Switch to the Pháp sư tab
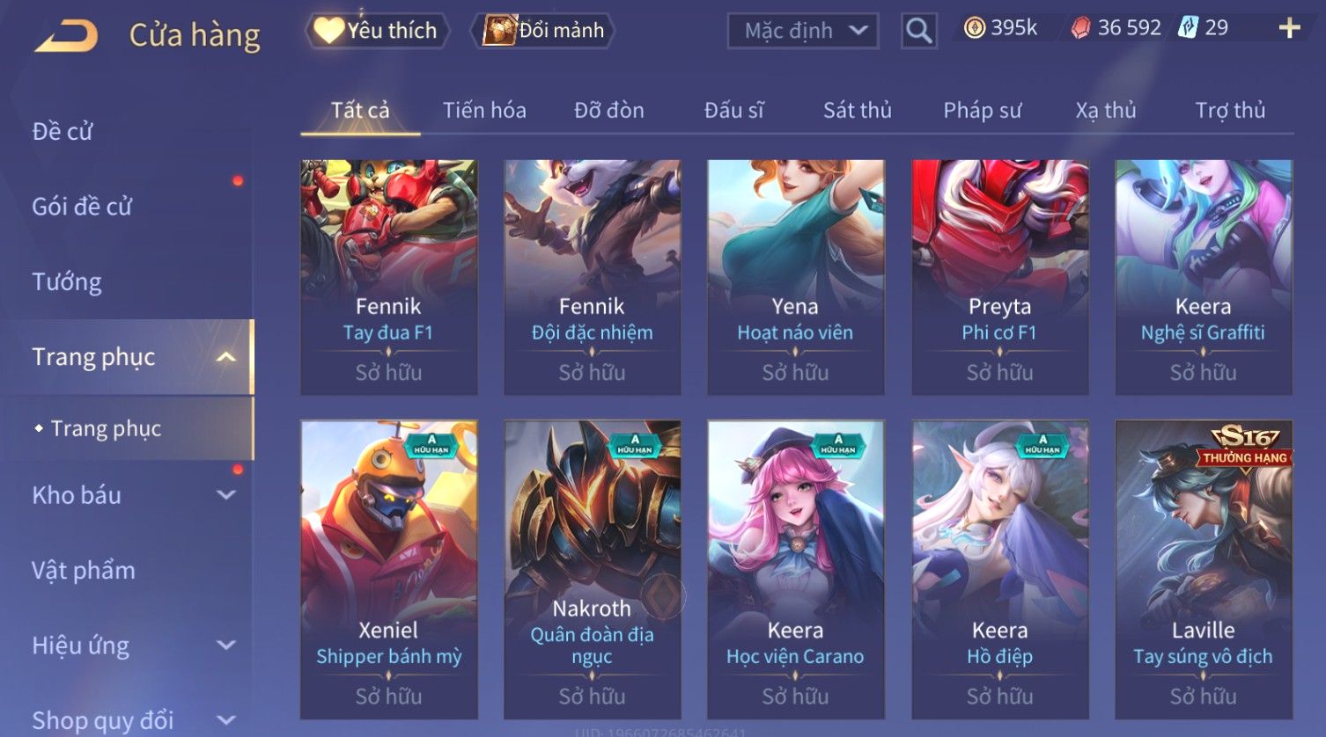The height and width of the screenshot is (737, 1326). point(982,111)
